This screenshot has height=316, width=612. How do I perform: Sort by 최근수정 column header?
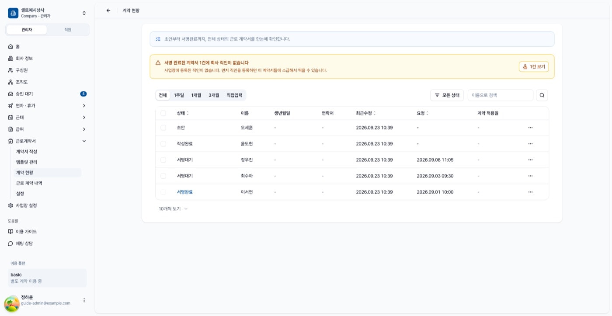(x=366, y=113)
